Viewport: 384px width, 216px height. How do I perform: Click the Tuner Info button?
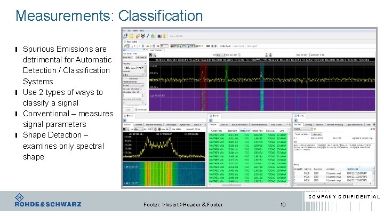128,57
